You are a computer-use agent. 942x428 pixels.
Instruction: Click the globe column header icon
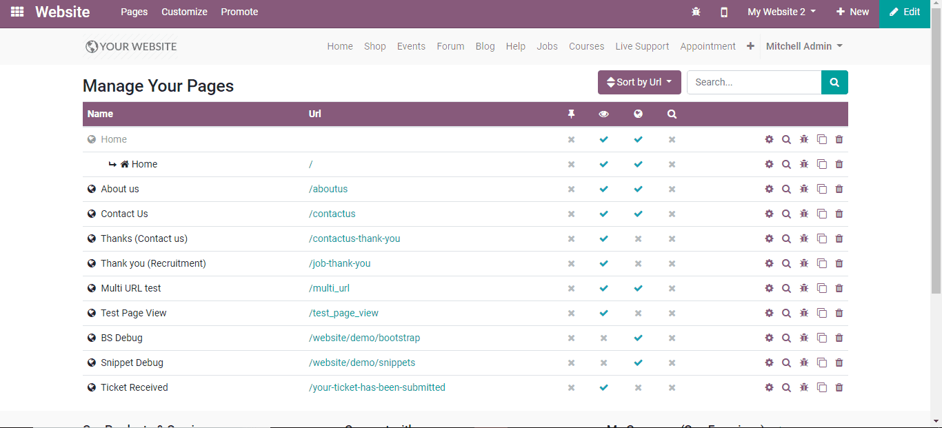point(638,114)
